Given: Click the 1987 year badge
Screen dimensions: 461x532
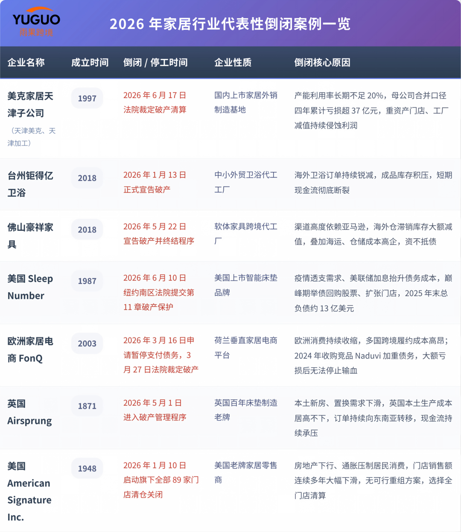Looking at the screenshot, I should click(x=87, y=281).
